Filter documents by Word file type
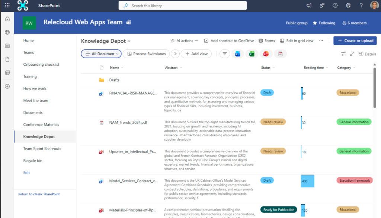 [x=237, y=54]
